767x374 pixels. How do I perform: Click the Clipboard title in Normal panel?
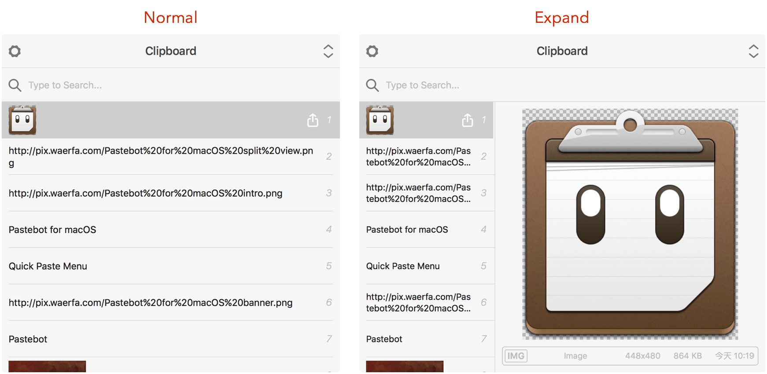tap(171, 51)
